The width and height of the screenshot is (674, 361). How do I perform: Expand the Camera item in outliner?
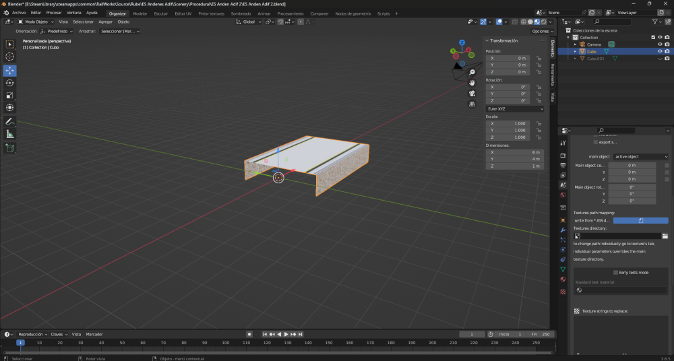tap(575, 44)
